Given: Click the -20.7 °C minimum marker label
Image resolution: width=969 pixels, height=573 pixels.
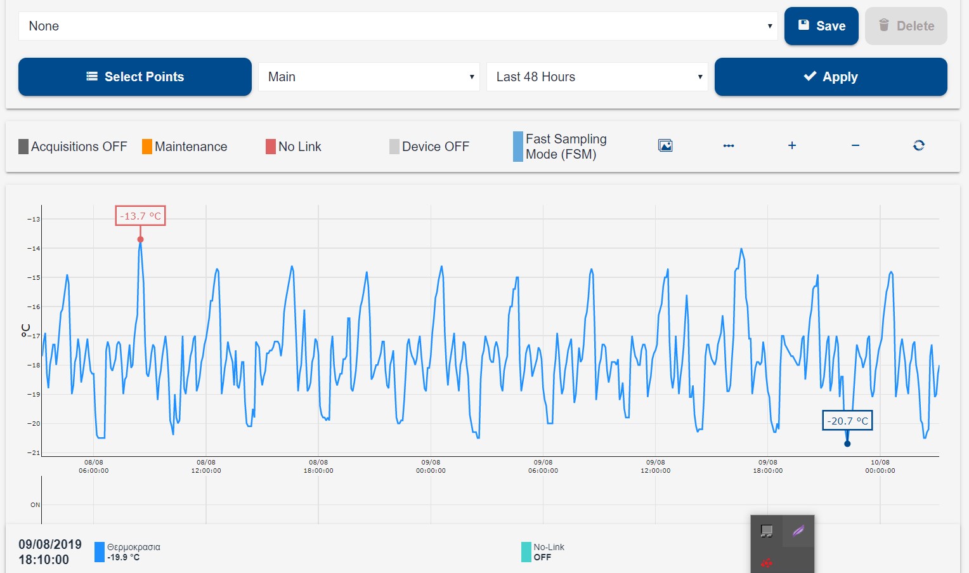Looking at the screenshot, I should coord(847,421).
